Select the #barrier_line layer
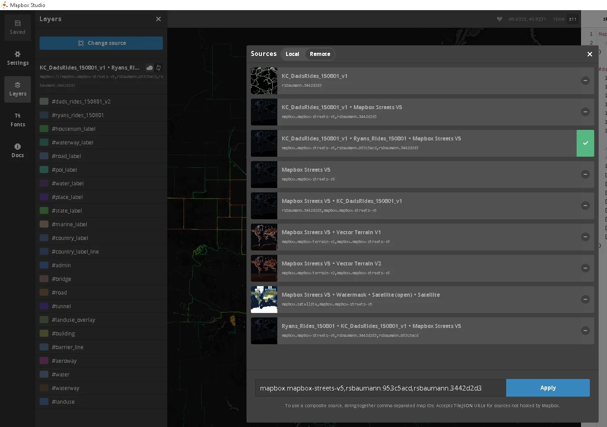This screenshot has height=427, width=607. [x=101, y=347]
